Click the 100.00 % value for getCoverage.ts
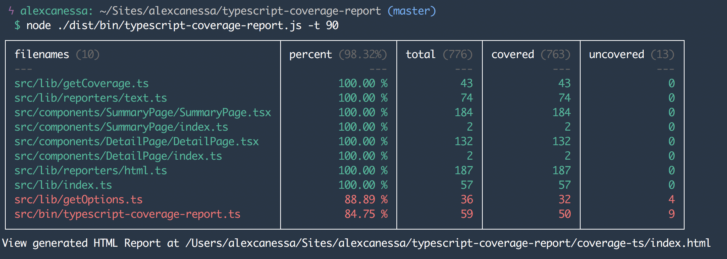 click(363, 84)
